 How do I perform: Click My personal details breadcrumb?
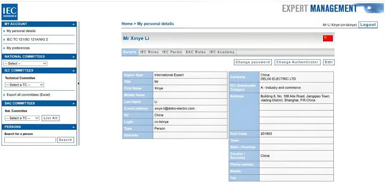click(x=155, y=24)
